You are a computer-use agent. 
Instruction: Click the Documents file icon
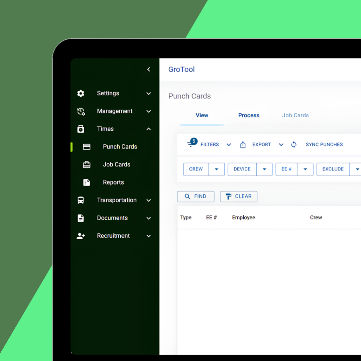point(81,218)
